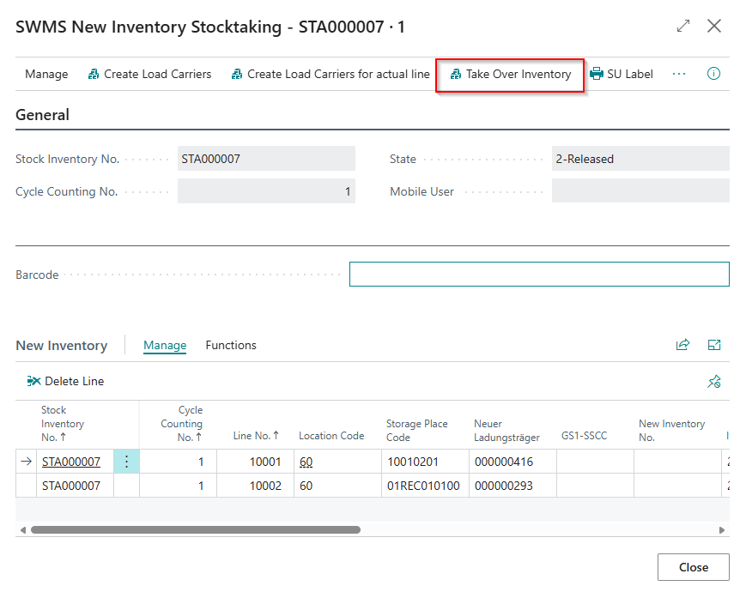The width and height of the screenshot is (746, 592).
Task: Open STA000007 link in first row
Action: coord(71,462)
